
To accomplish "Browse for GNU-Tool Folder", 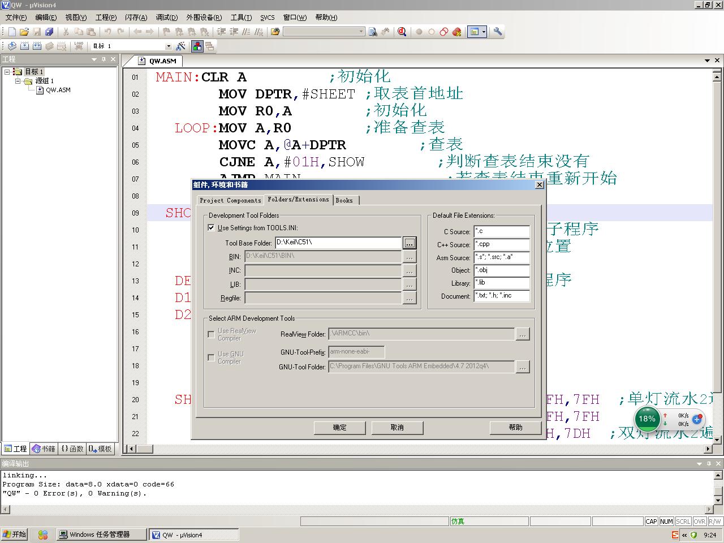I will click(x=523, y=367).
